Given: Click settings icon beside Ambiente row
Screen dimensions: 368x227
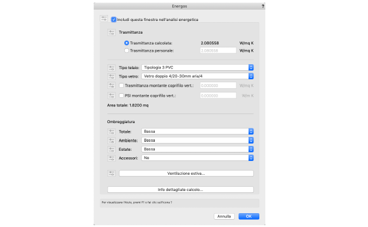Looking at the screenshot, I should [x=112, y=141].
